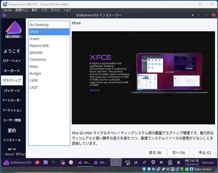Click the デスクトップ step in sidebar
The height and width of the screenshot is (173, 218).
[12, 80]
